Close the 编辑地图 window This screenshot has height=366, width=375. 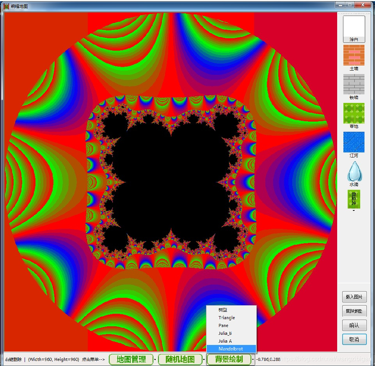click(x=363, y=5)
